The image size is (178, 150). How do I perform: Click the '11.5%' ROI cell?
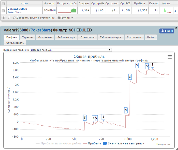coord(125,11)
